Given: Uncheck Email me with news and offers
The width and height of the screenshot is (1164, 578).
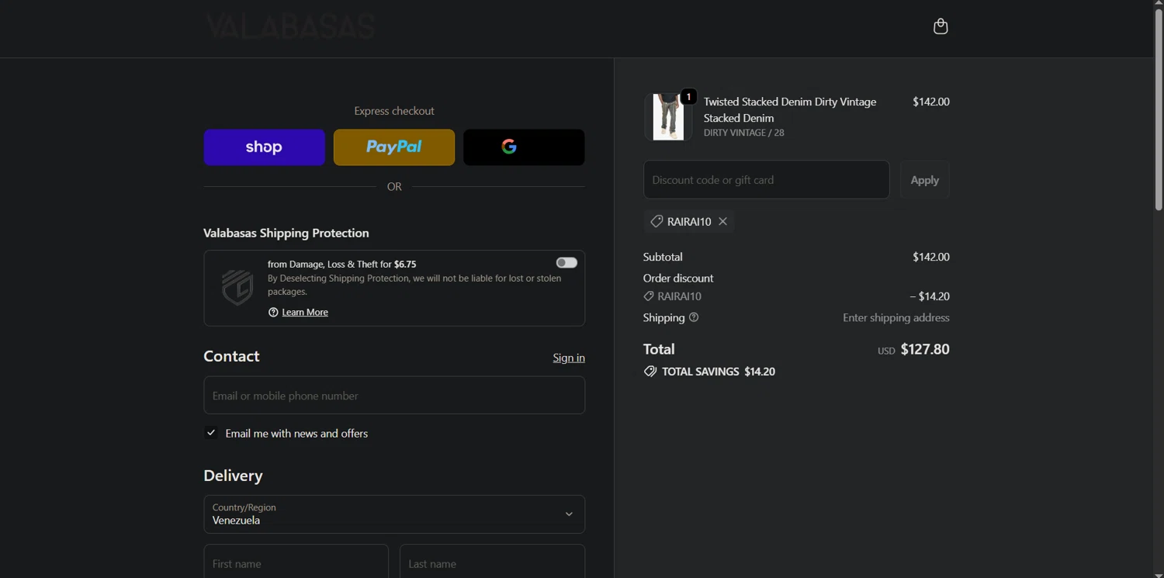Looking at the screenshot, I should 211,433.
